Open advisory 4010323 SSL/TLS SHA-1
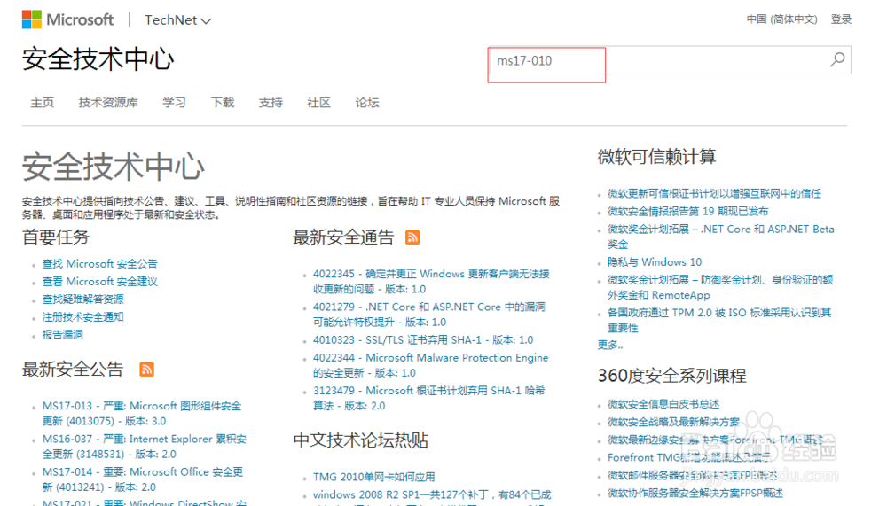The height and width of the screenshot is (506, 887). 423,339
